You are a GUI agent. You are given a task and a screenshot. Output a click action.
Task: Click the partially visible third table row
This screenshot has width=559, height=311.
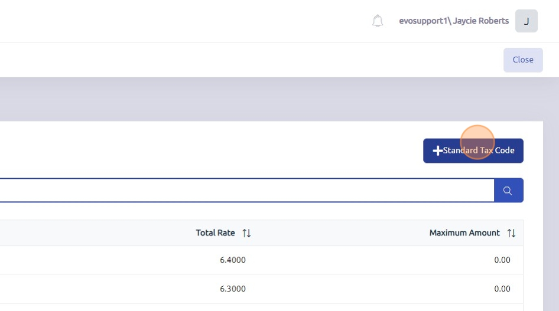260,307
